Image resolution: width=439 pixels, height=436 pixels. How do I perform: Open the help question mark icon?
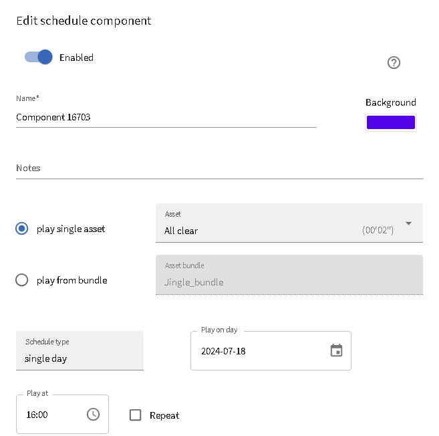pyautogui.click(x=394, y=63)
